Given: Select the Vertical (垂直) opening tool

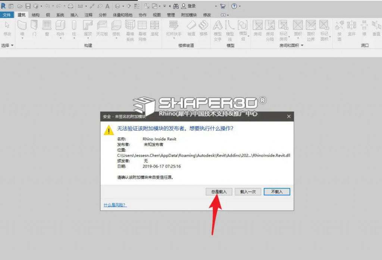Looking at the screenshot, I should point(376,28).
